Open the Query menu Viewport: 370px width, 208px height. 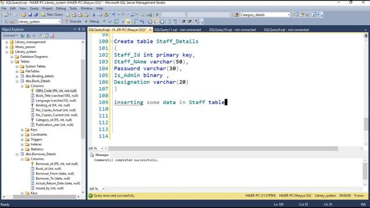34,8
